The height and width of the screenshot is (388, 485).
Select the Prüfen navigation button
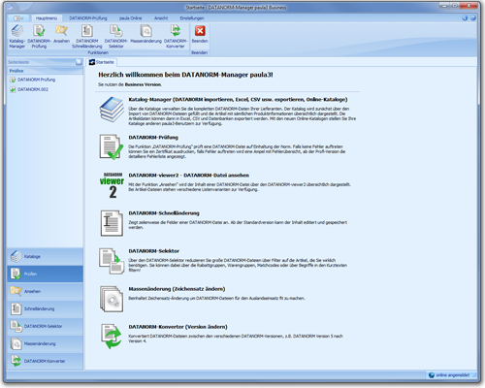[45, 274]
